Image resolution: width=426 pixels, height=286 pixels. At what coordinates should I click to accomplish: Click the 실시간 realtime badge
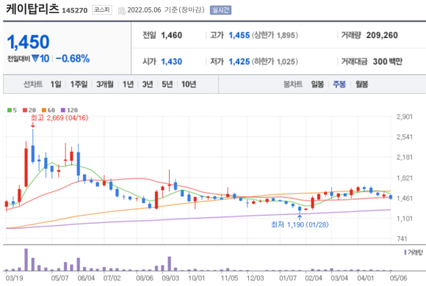pos(220,10)
